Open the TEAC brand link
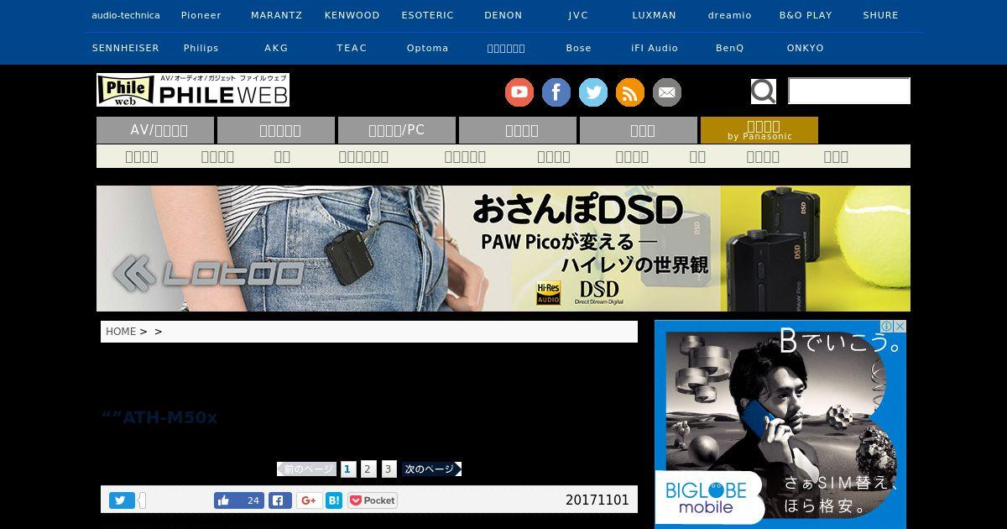Screen dimensions: 1007x529 [352, 49]
